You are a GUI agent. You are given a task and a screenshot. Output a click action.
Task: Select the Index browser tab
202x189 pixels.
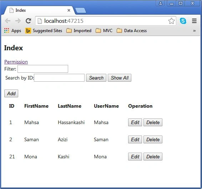pos(39,10)
